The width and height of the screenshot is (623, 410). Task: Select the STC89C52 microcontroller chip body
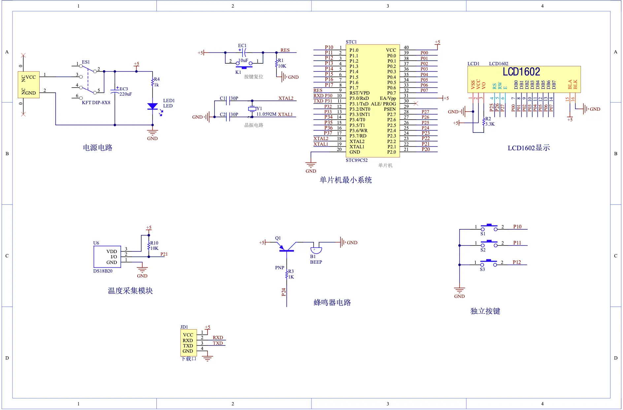pos(373,101)
